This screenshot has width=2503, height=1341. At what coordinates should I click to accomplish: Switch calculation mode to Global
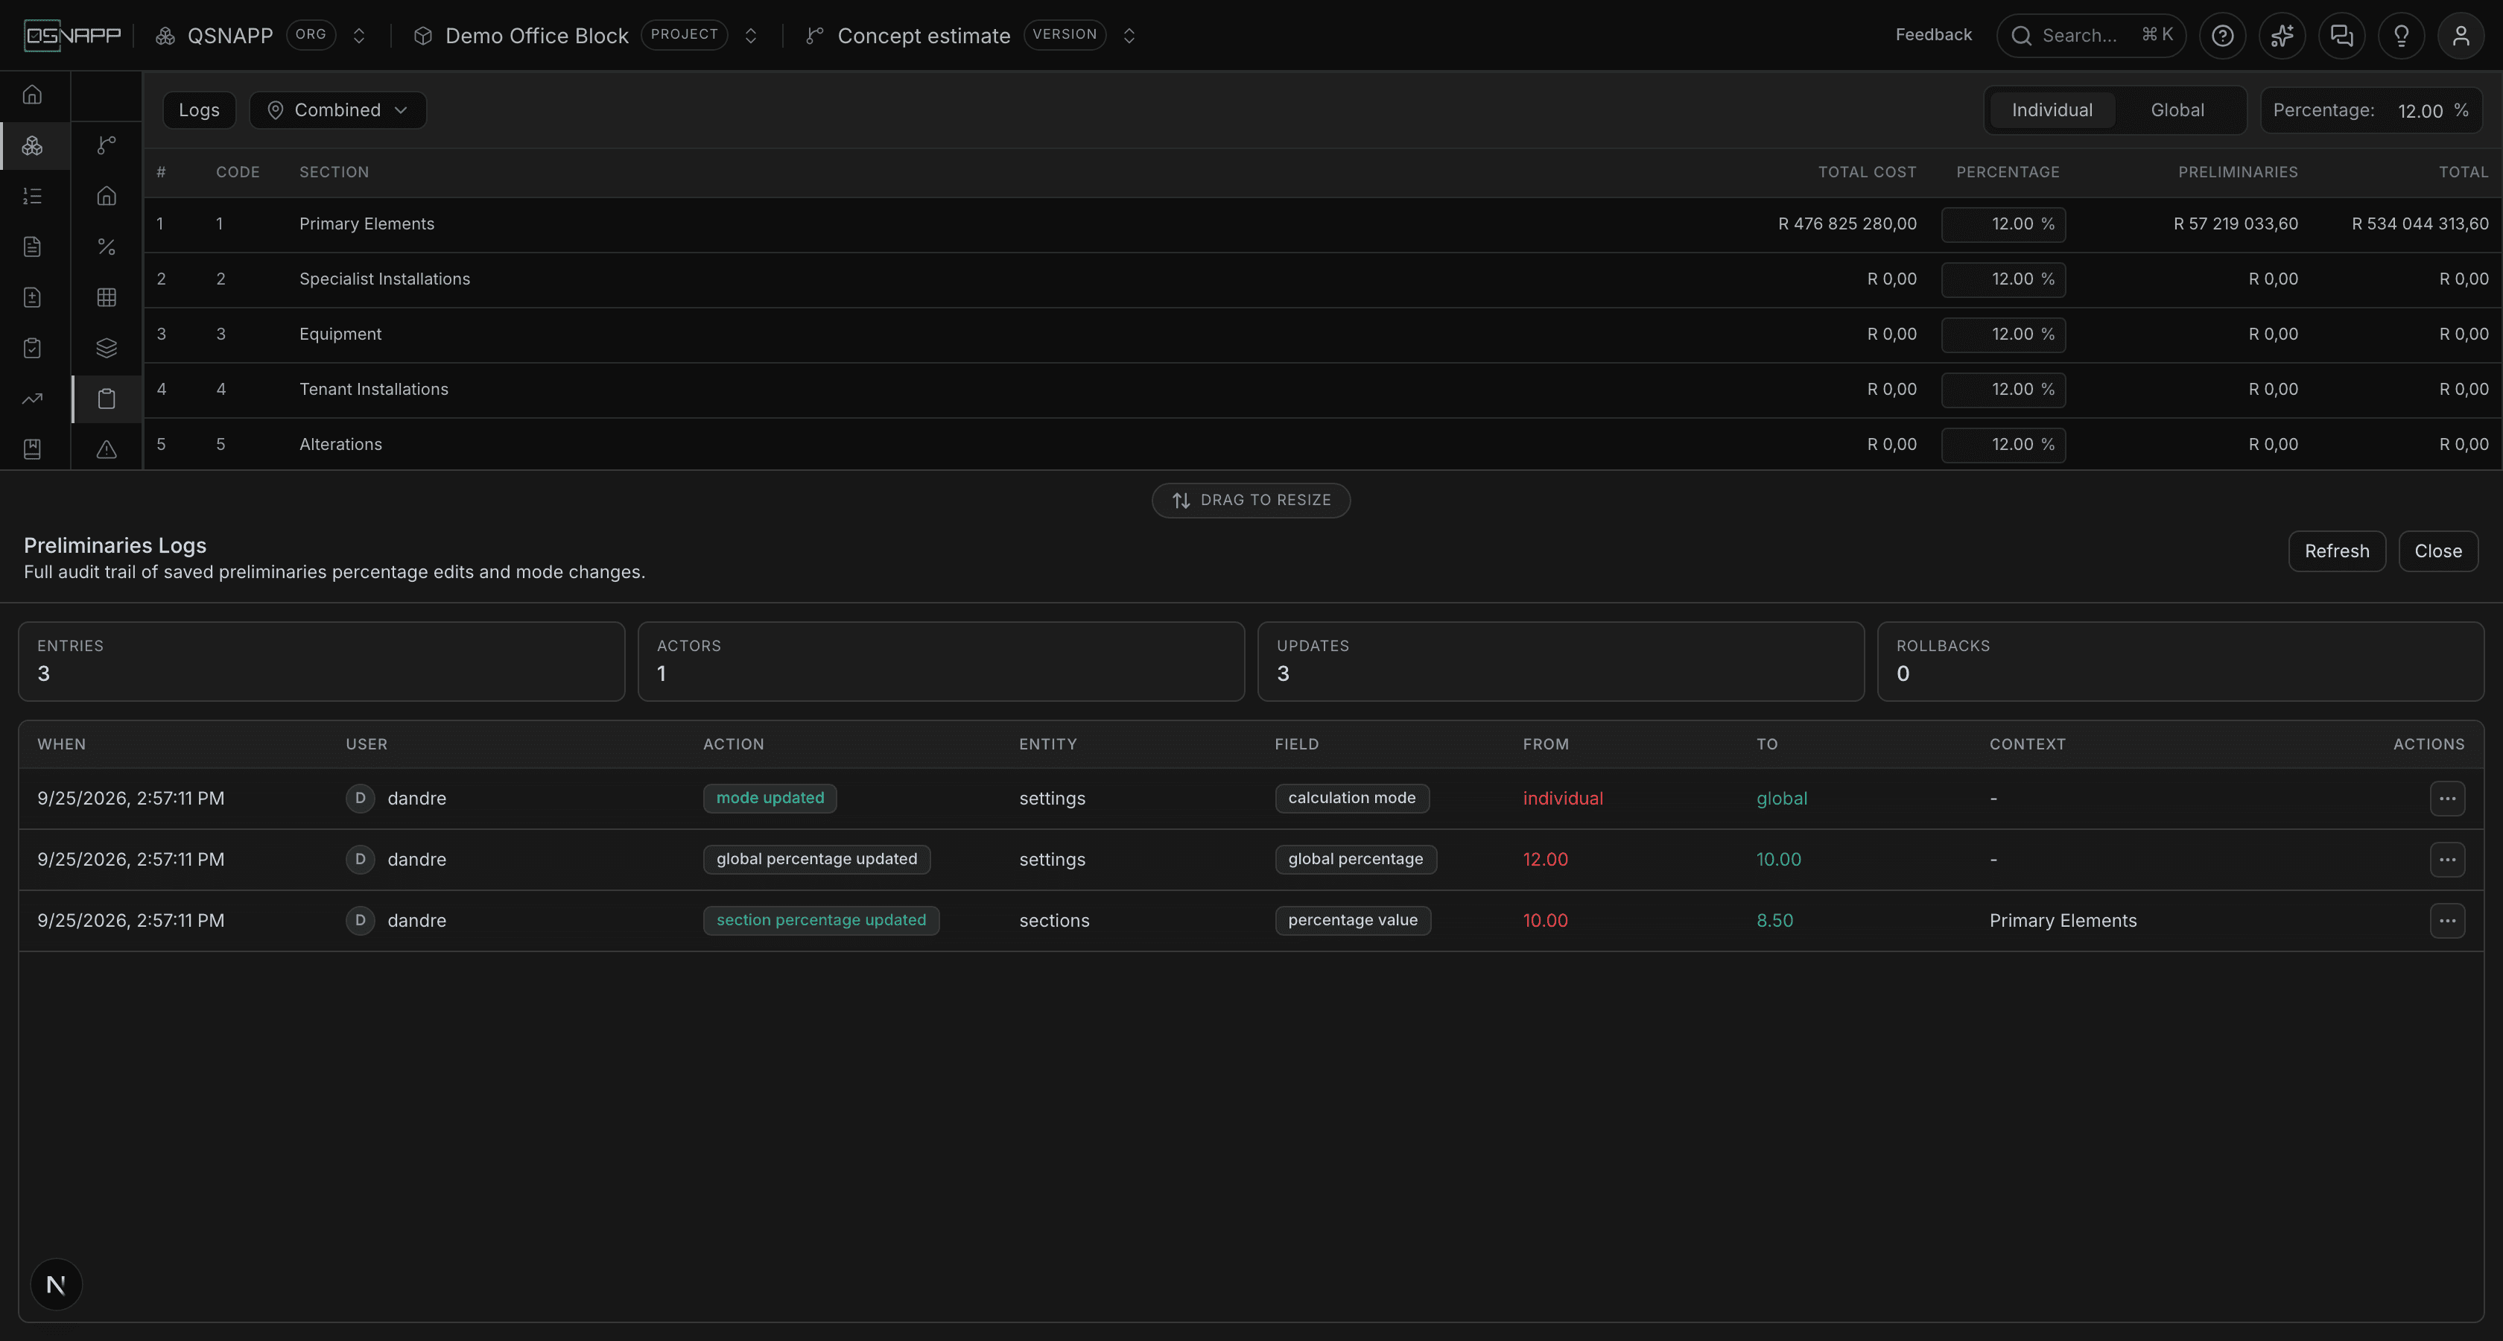[x=2177, y=110]
